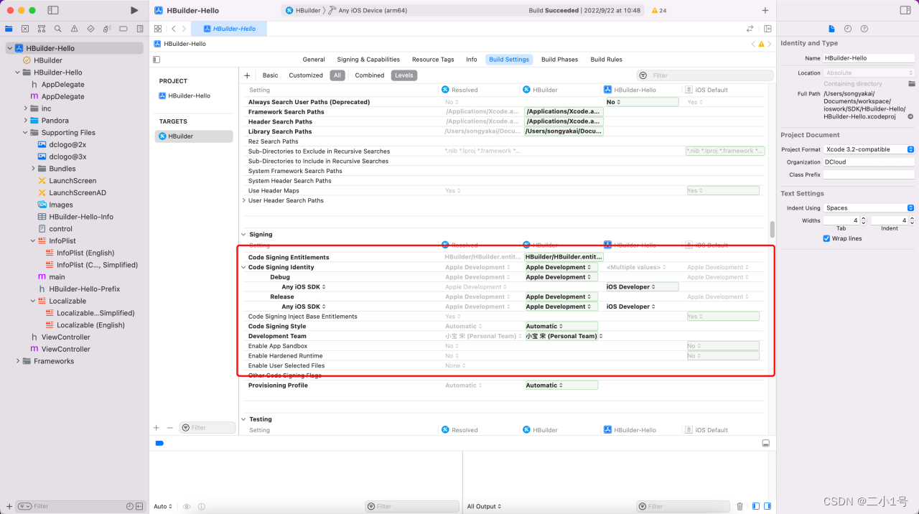The height and width of the screenshot is (514, 919).
Task: Toggle the inspectors panel icon at top right
Action: 905,10
